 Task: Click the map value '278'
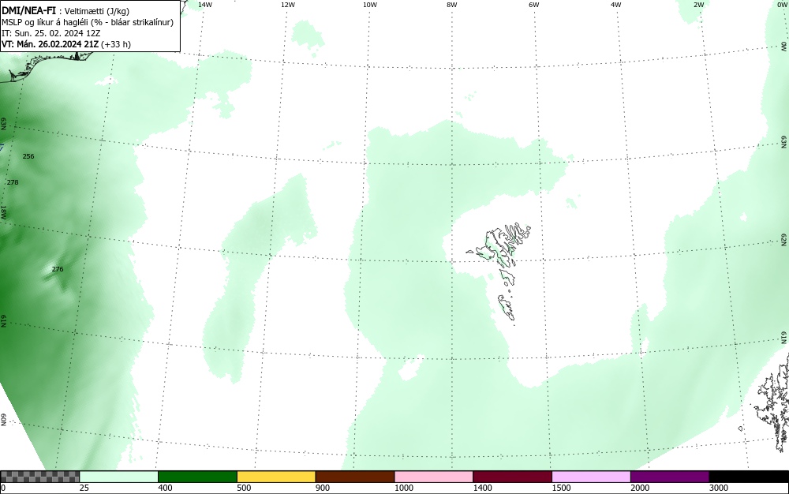pyautogui.click(x=13, y=182)
